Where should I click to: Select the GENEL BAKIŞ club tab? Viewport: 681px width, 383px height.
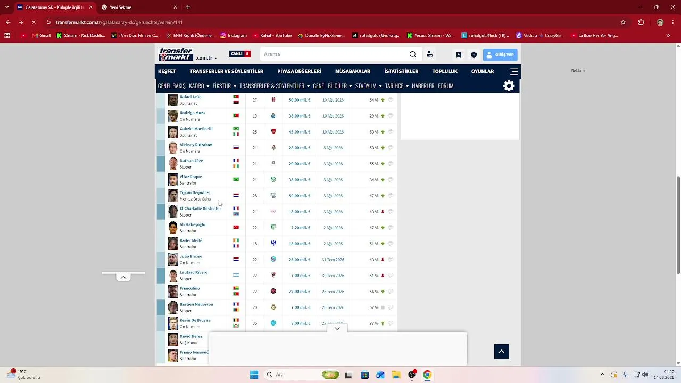pos(172,86)
